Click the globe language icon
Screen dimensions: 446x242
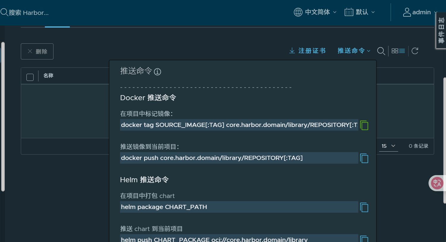pos(298,12)
